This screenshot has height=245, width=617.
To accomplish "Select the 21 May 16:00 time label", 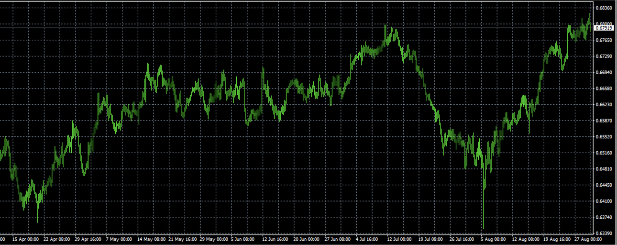I will click(183, 239).
